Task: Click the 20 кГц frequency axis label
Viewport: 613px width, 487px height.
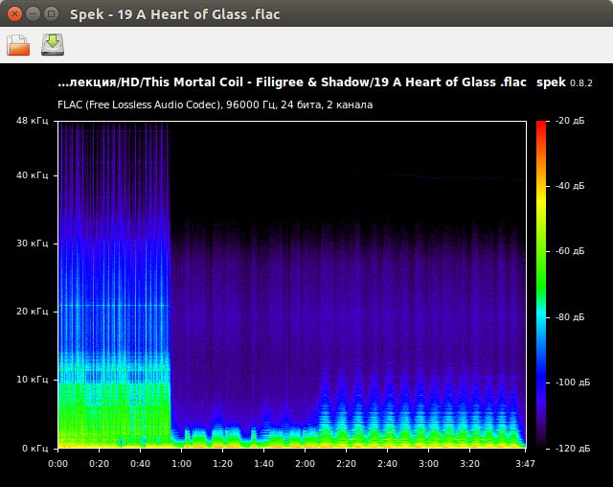Action: coord(33,312)
